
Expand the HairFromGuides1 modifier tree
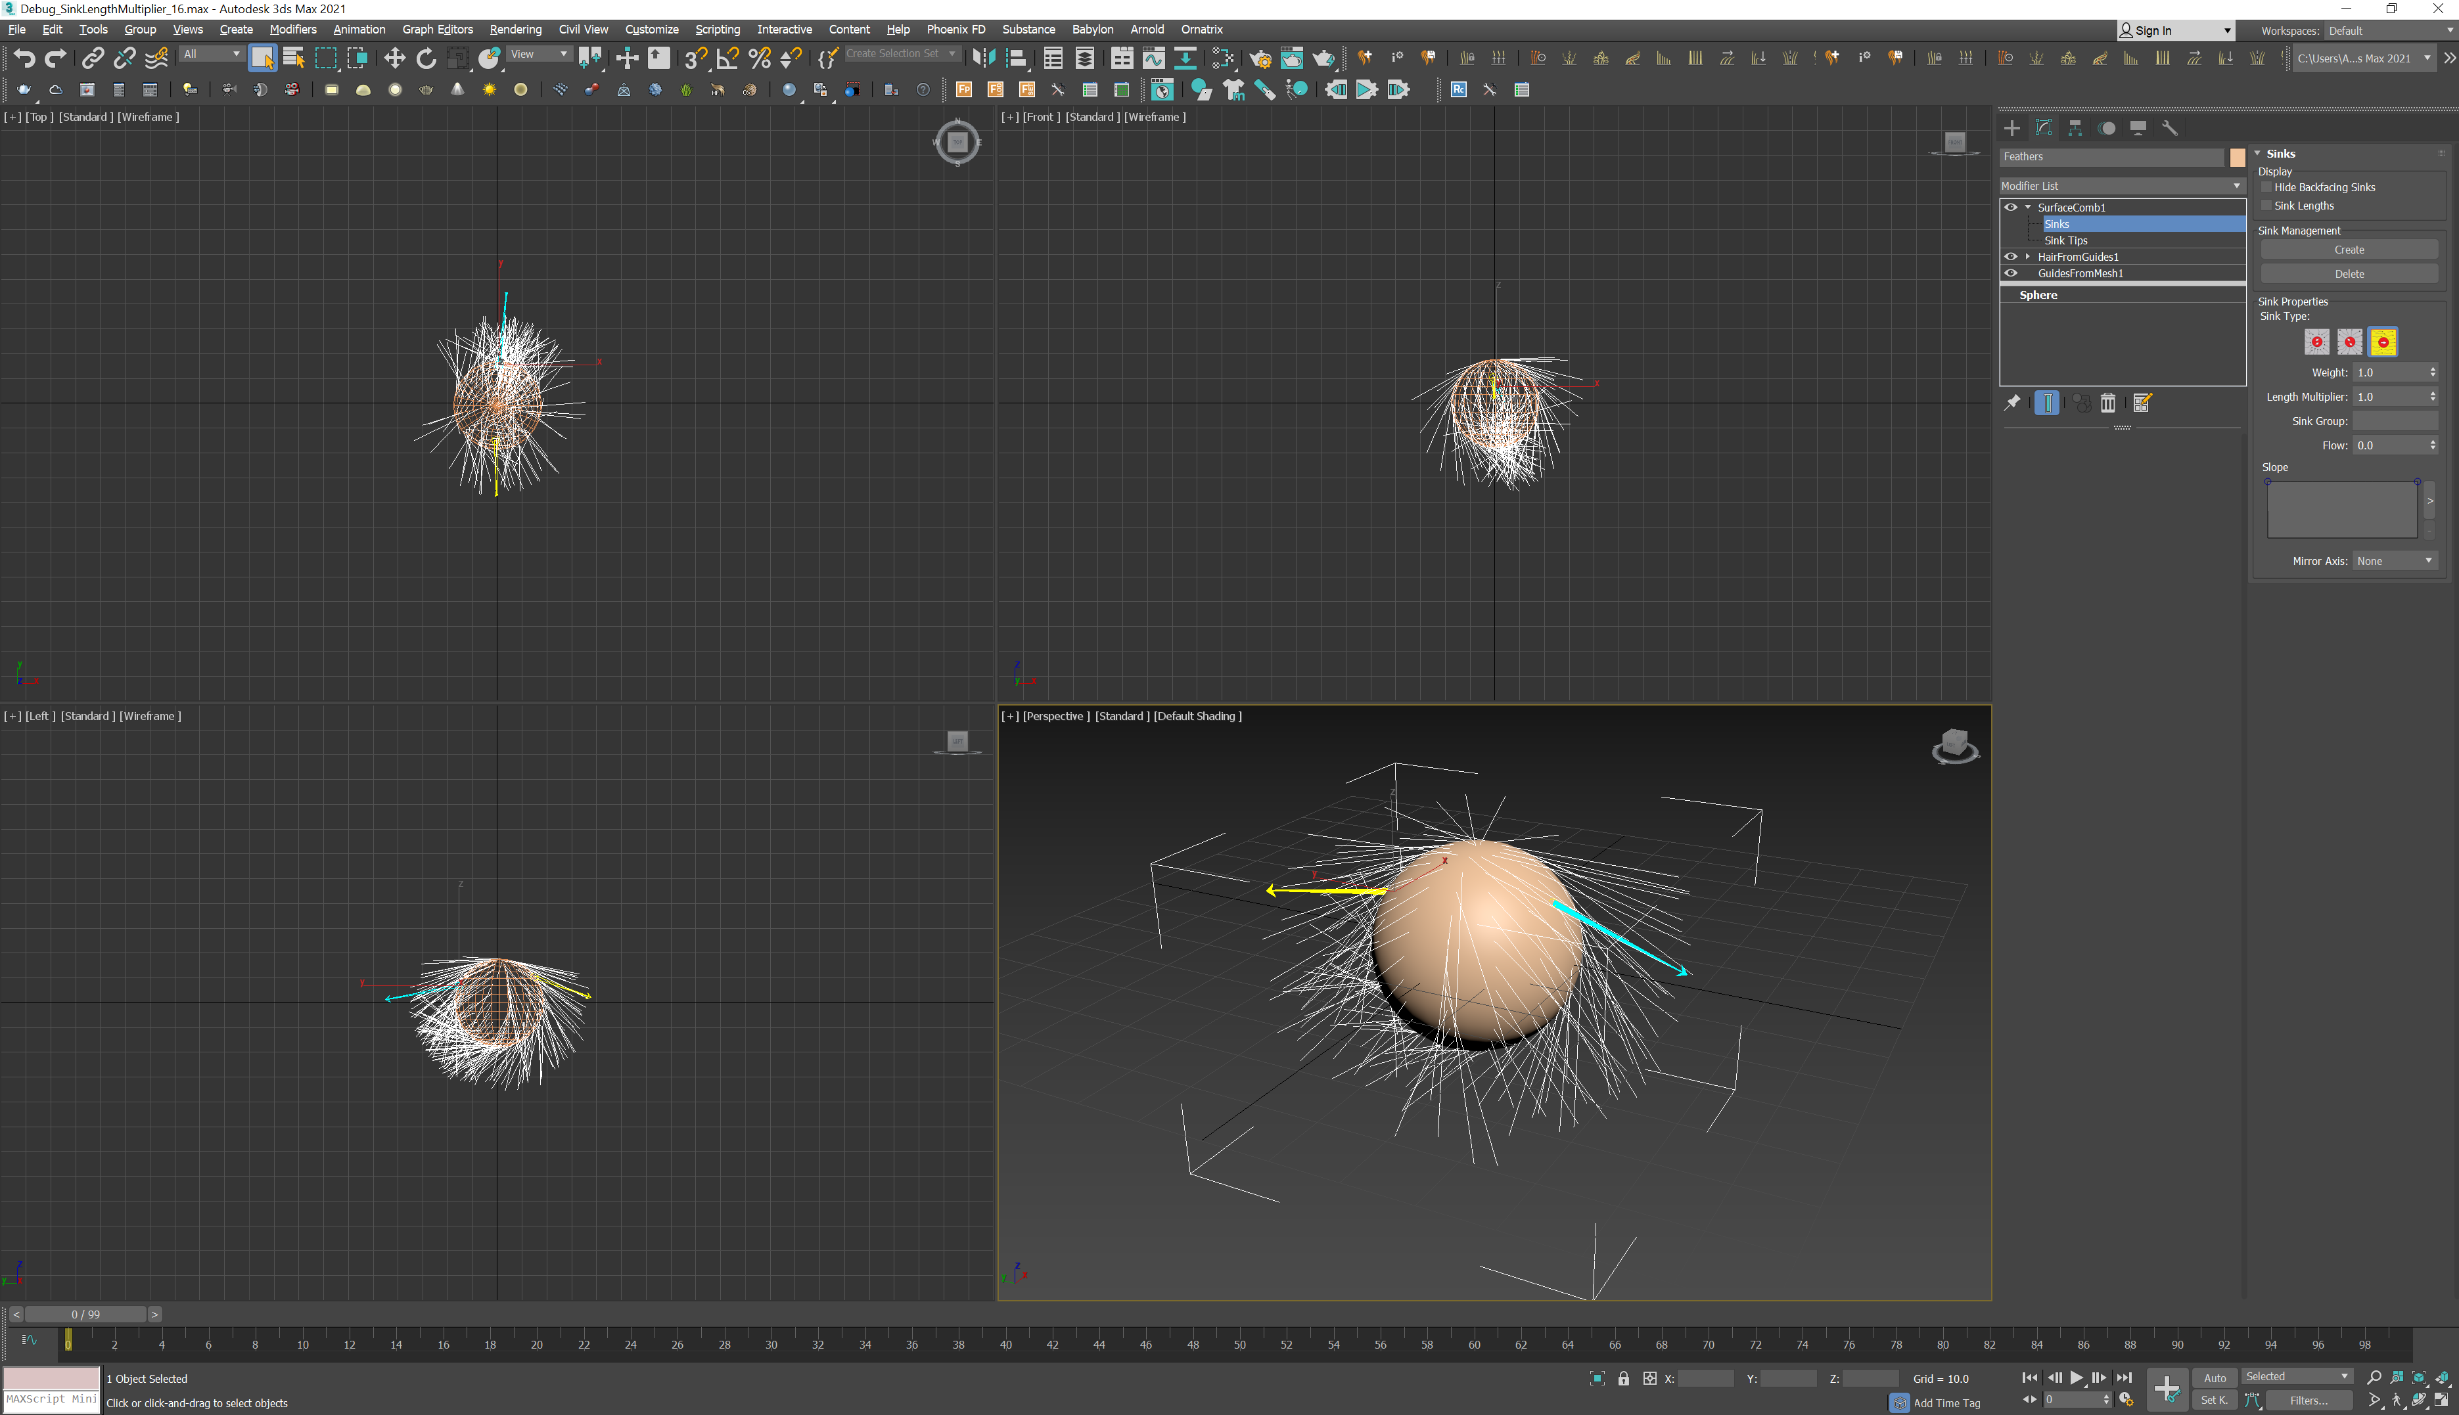[x=2027, y=257]
